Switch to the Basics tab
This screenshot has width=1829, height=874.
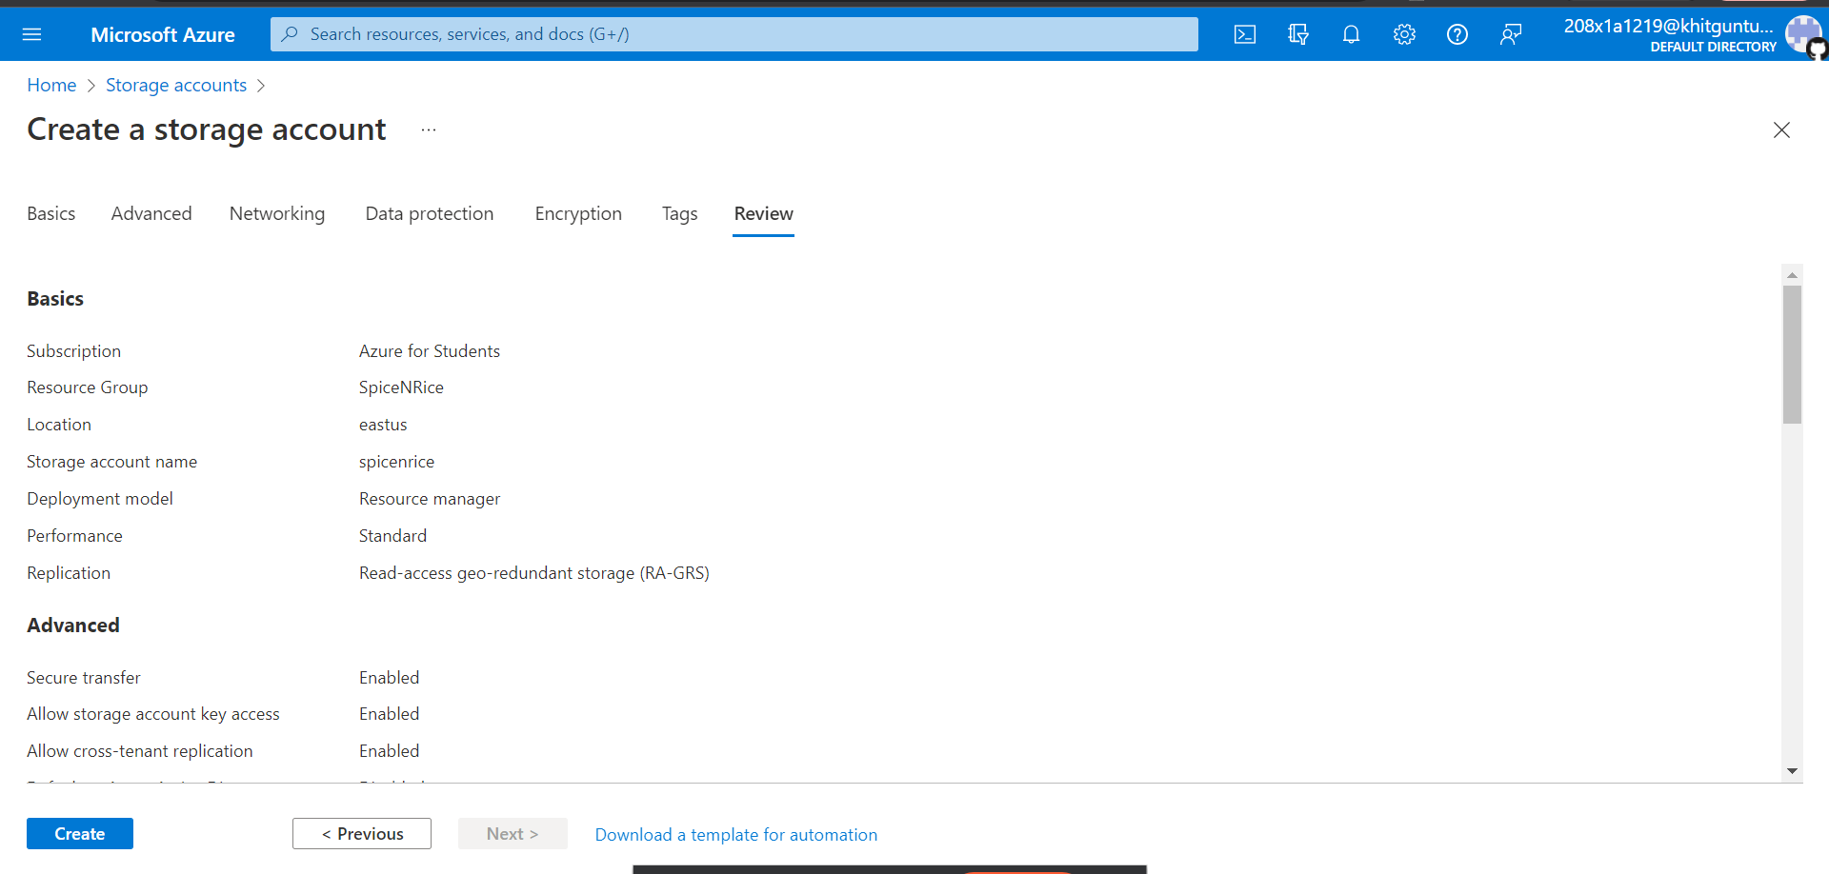click(50, 213)
